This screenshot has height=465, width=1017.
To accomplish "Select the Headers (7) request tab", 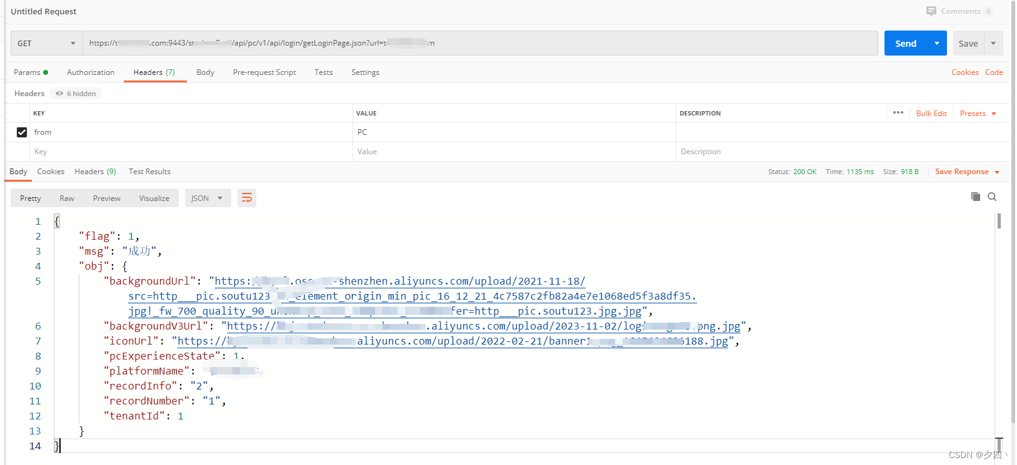I will [154, 72].
